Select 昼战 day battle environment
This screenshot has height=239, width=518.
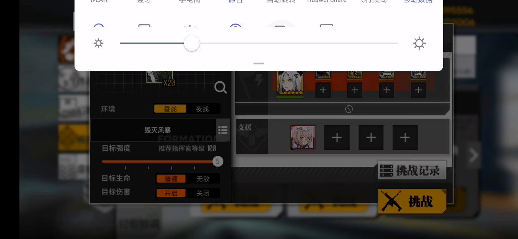(x=170, y=109)
